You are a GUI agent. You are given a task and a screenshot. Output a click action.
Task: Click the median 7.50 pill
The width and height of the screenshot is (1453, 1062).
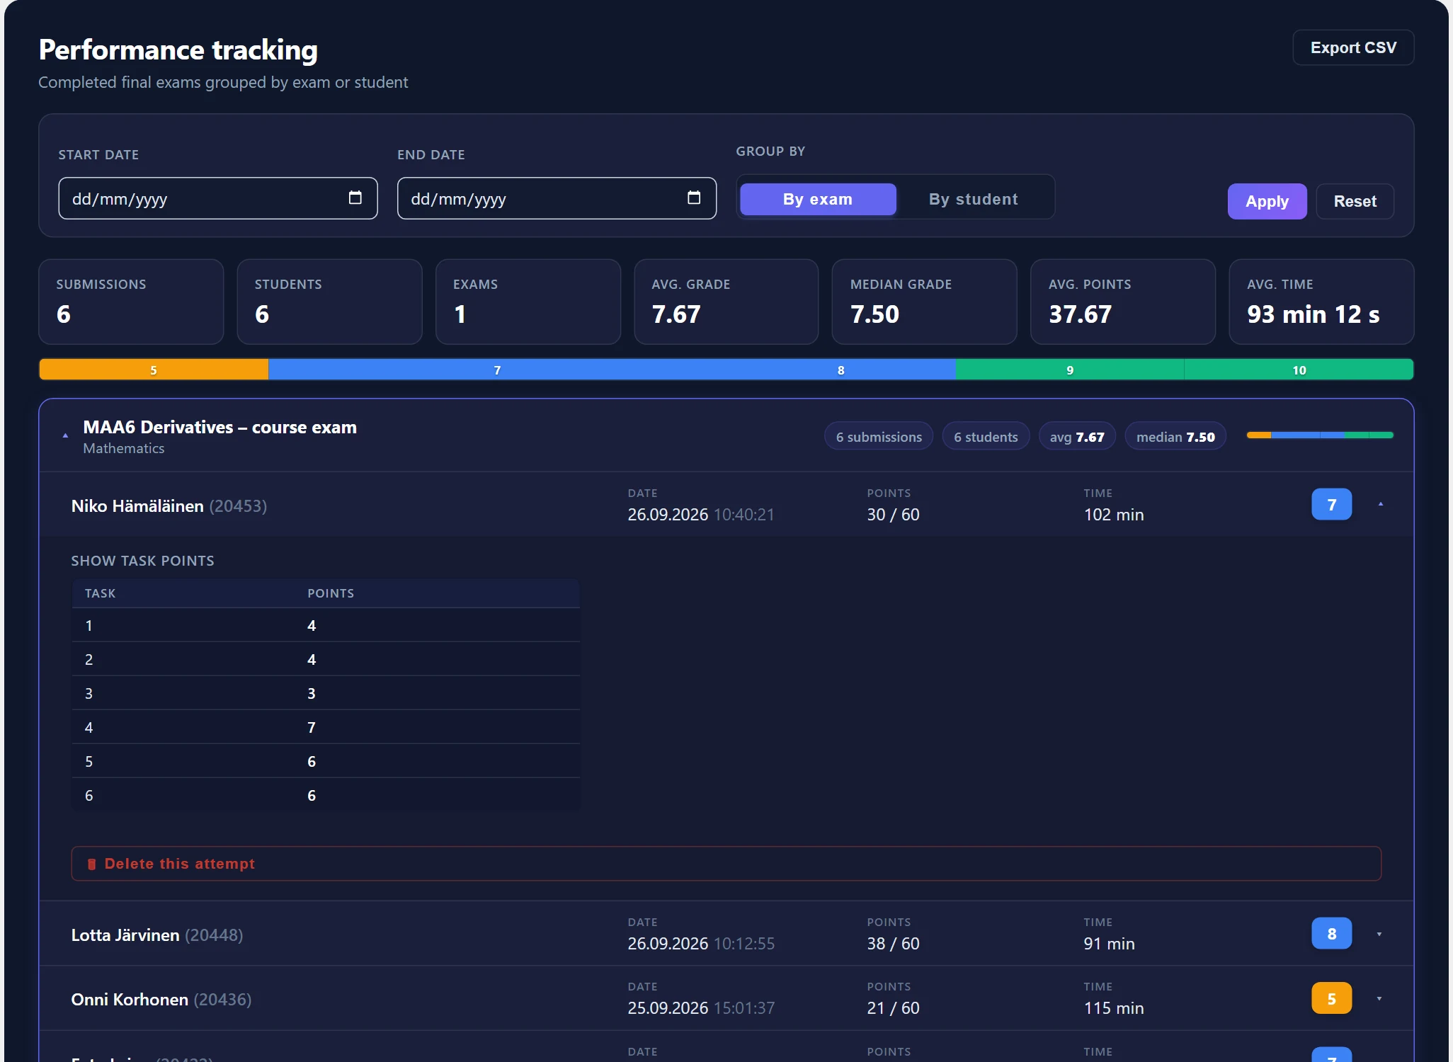coord(1175,437)
